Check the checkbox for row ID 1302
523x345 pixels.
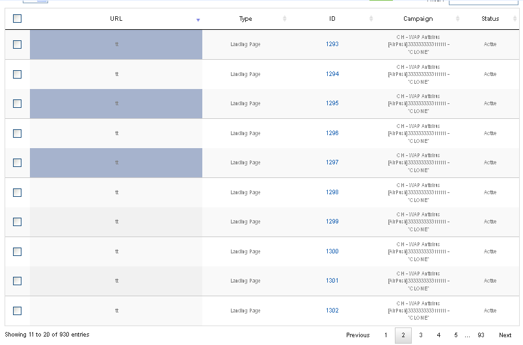(x=17, y=311)
